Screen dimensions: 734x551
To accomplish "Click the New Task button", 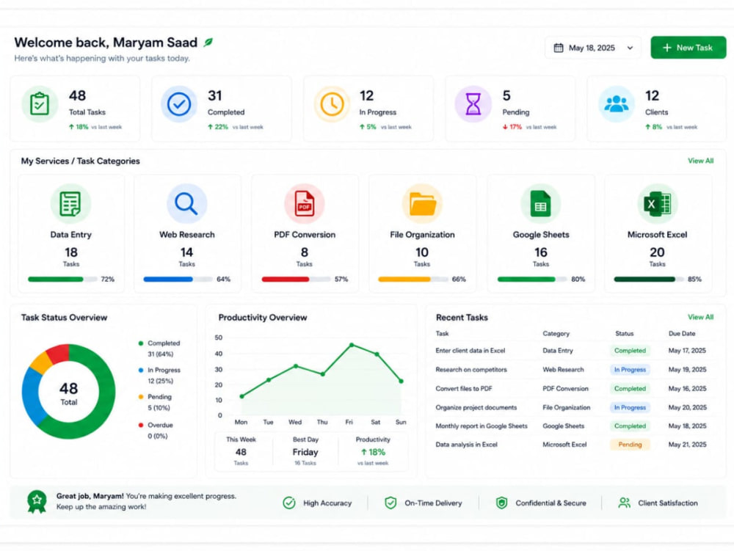I will (688, 48).
